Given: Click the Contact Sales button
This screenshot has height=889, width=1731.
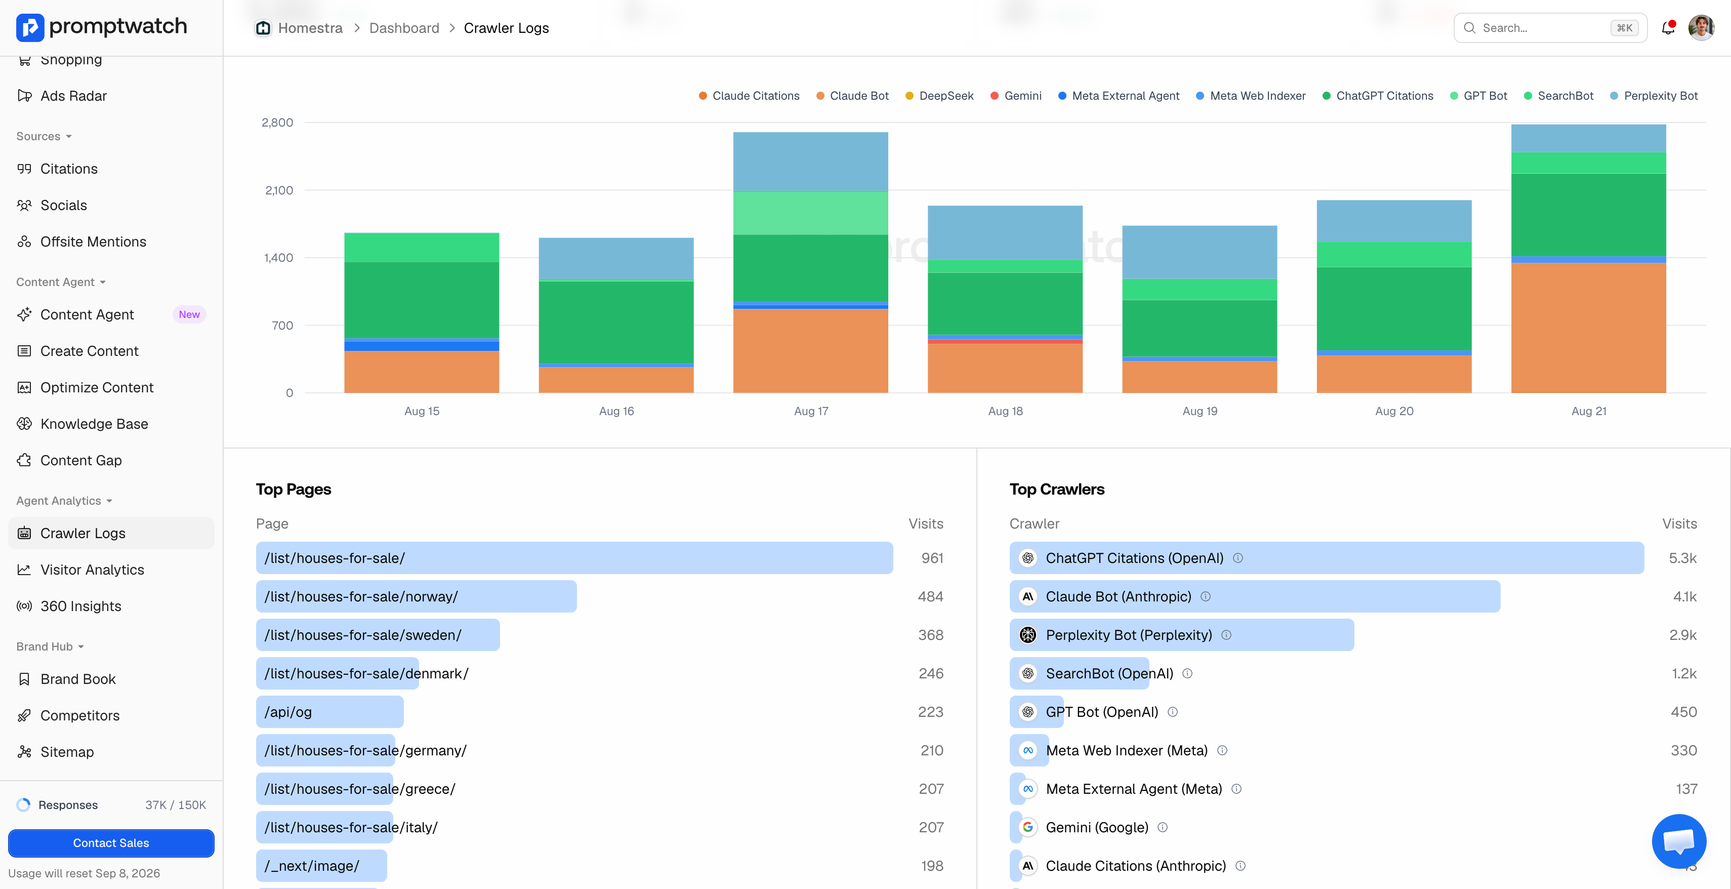Looking at the screenshot, I should 111,842.
